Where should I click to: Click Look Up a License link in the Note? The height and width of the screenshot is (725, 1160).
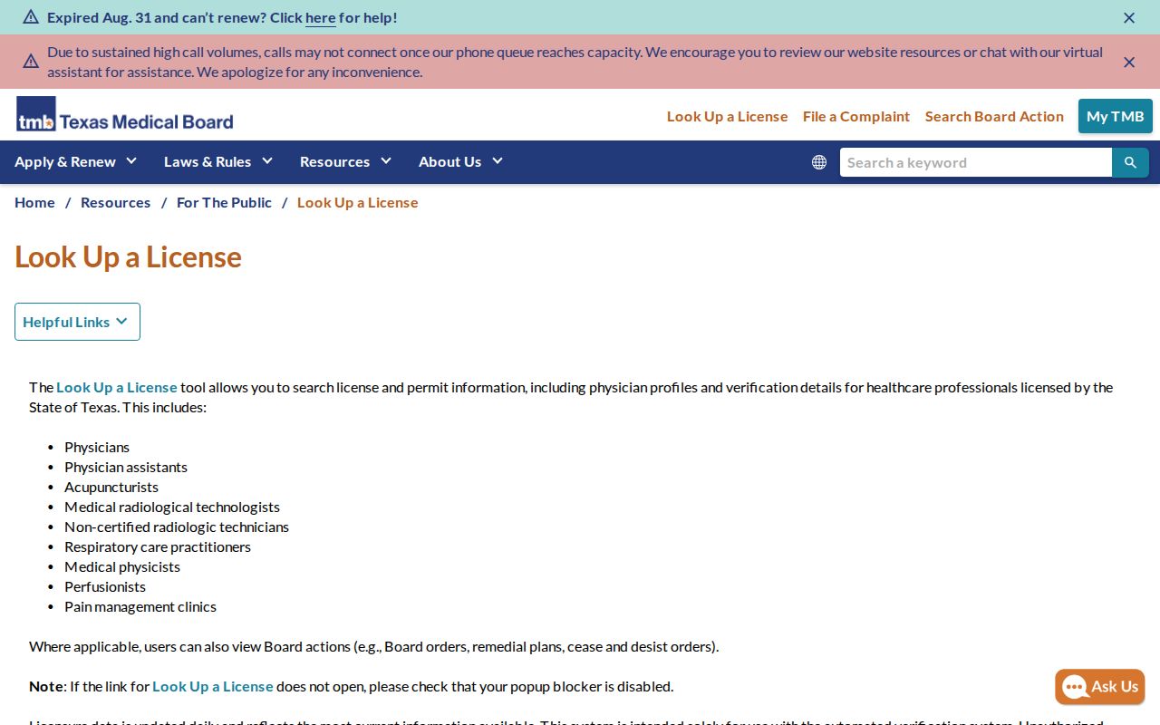pos(213,686)
